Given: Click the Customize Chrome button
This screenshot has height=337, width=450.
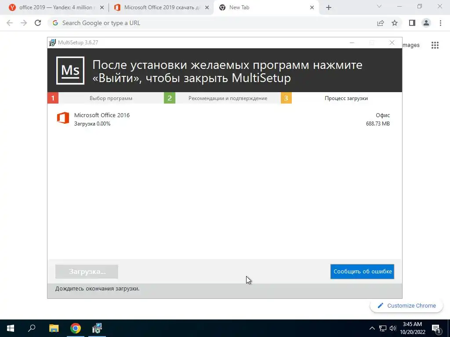Looking at the screenshot, I should click(406, 305).
